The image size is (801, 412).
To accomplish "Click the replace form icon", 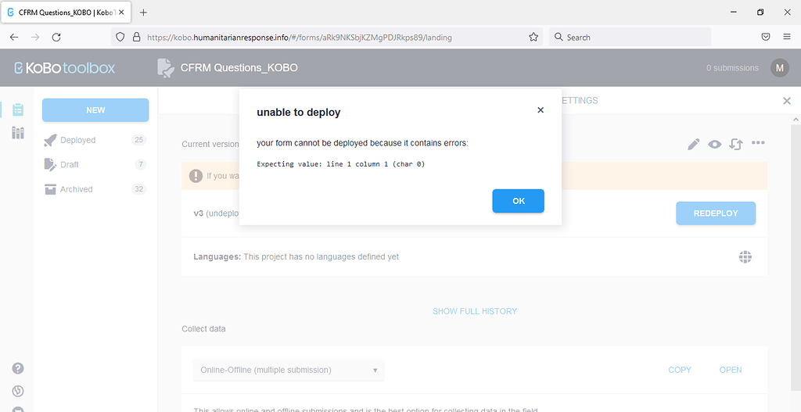I will [x=735, y=144].
